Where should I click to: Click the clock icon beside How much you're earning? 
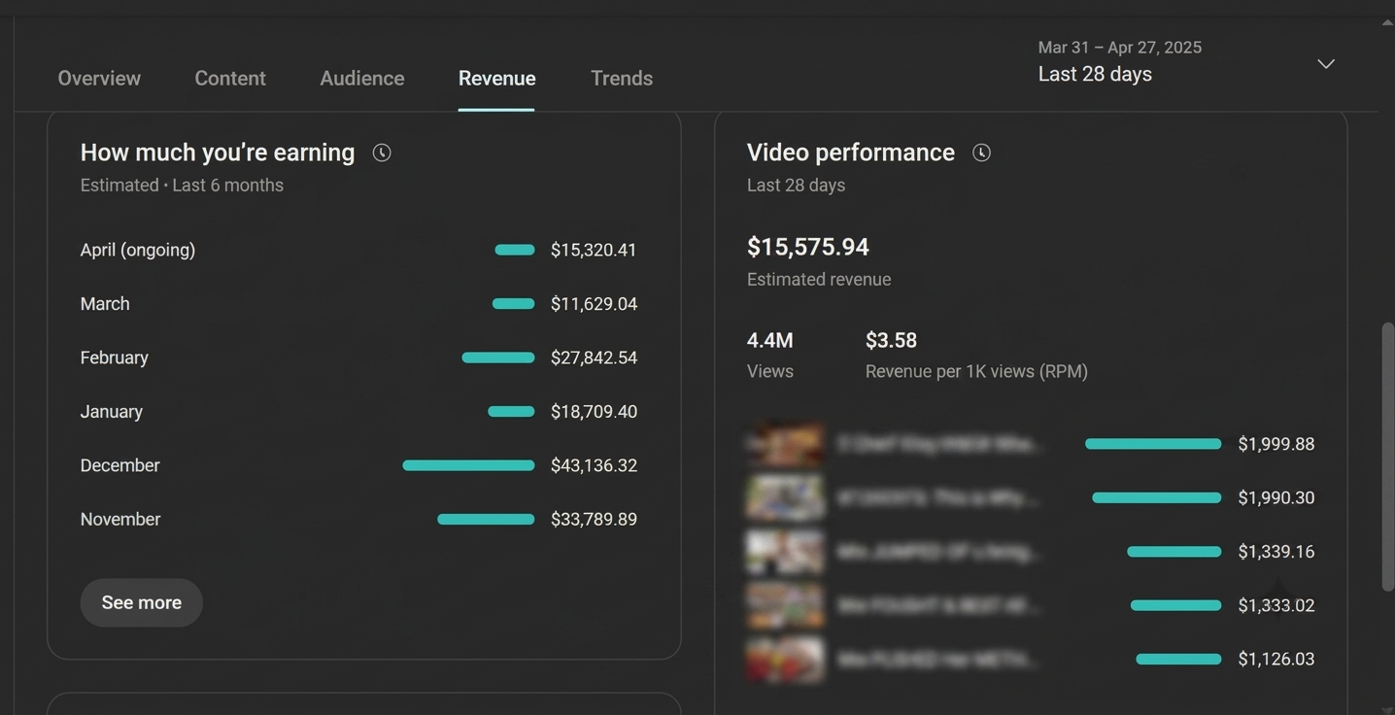tap(382, 153)
